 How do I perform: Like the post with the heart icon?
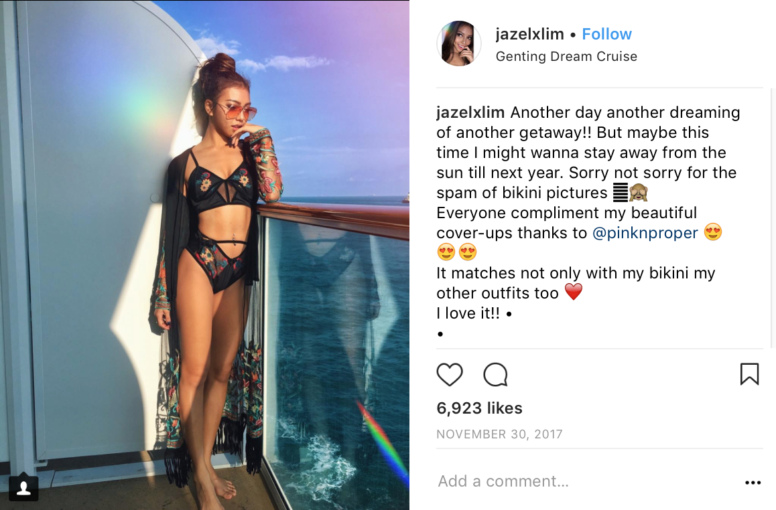450,374
